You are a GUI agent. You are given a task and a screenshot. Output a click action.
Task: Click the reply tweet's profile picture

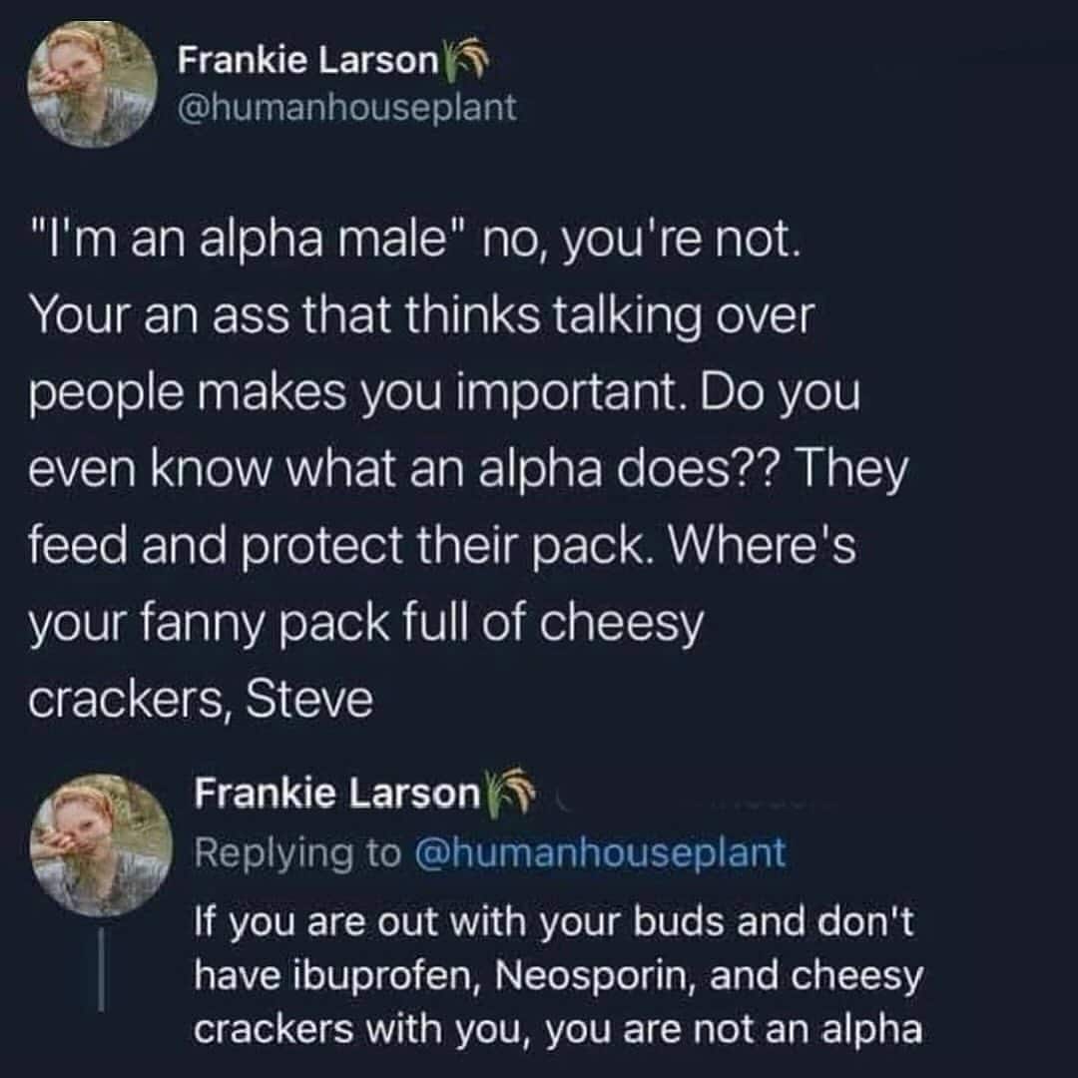[102, 845]
